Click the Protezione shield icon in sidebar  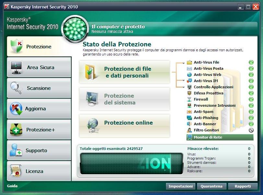click(17, 46)
